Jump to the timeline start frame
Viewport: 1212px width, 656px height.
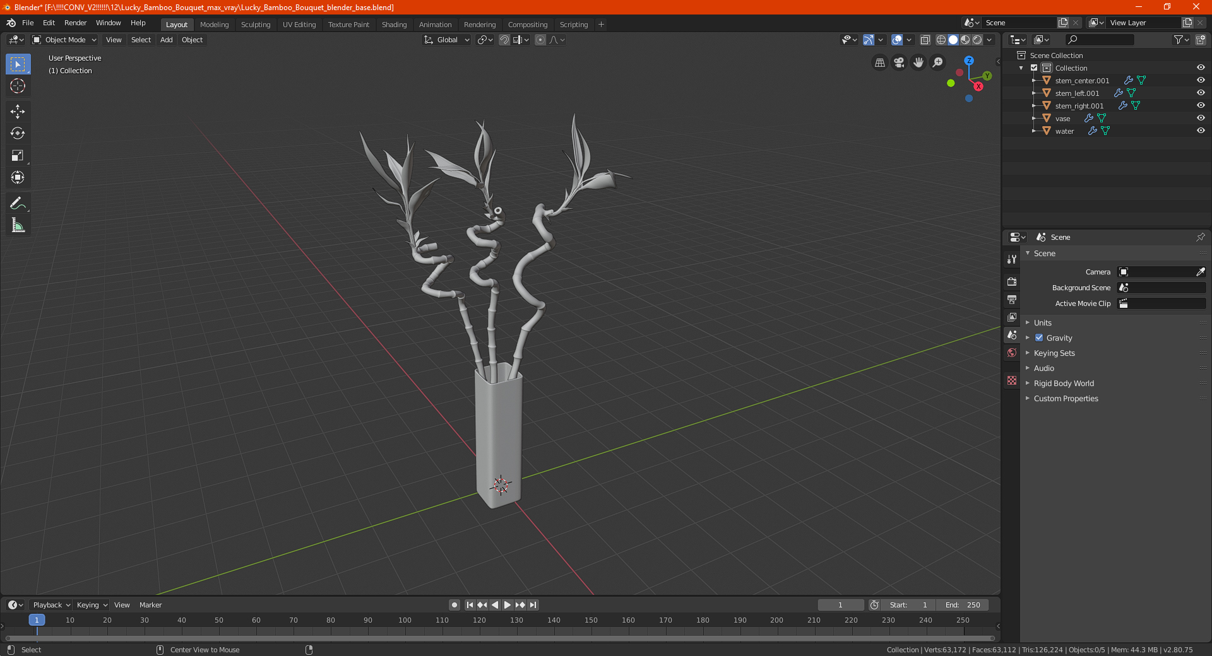[470, 605]
